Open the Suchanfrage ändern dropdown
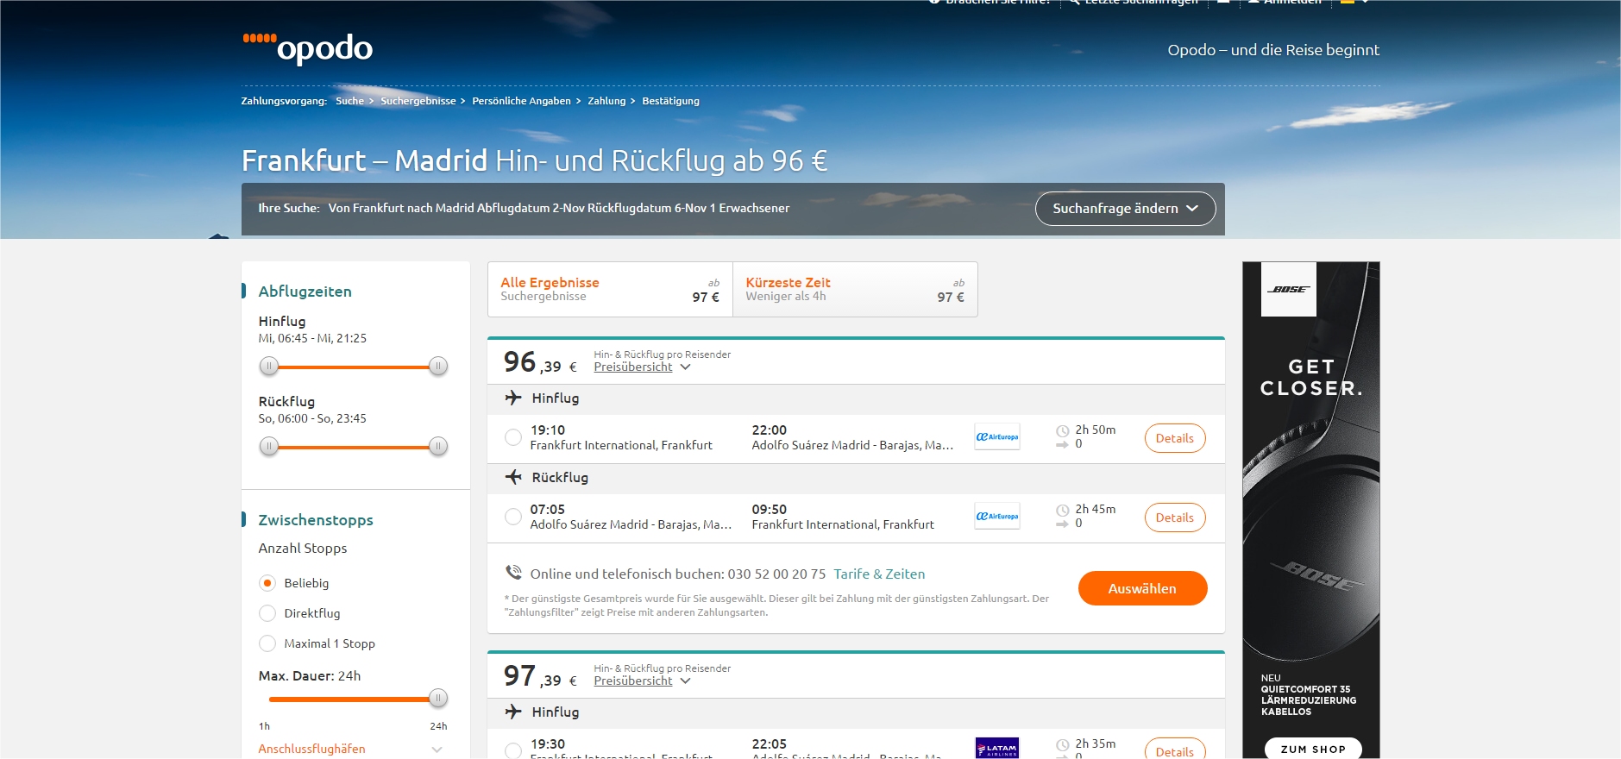Image resolution: width=1621 pixels, height=759 pixels. (1124, 209)
